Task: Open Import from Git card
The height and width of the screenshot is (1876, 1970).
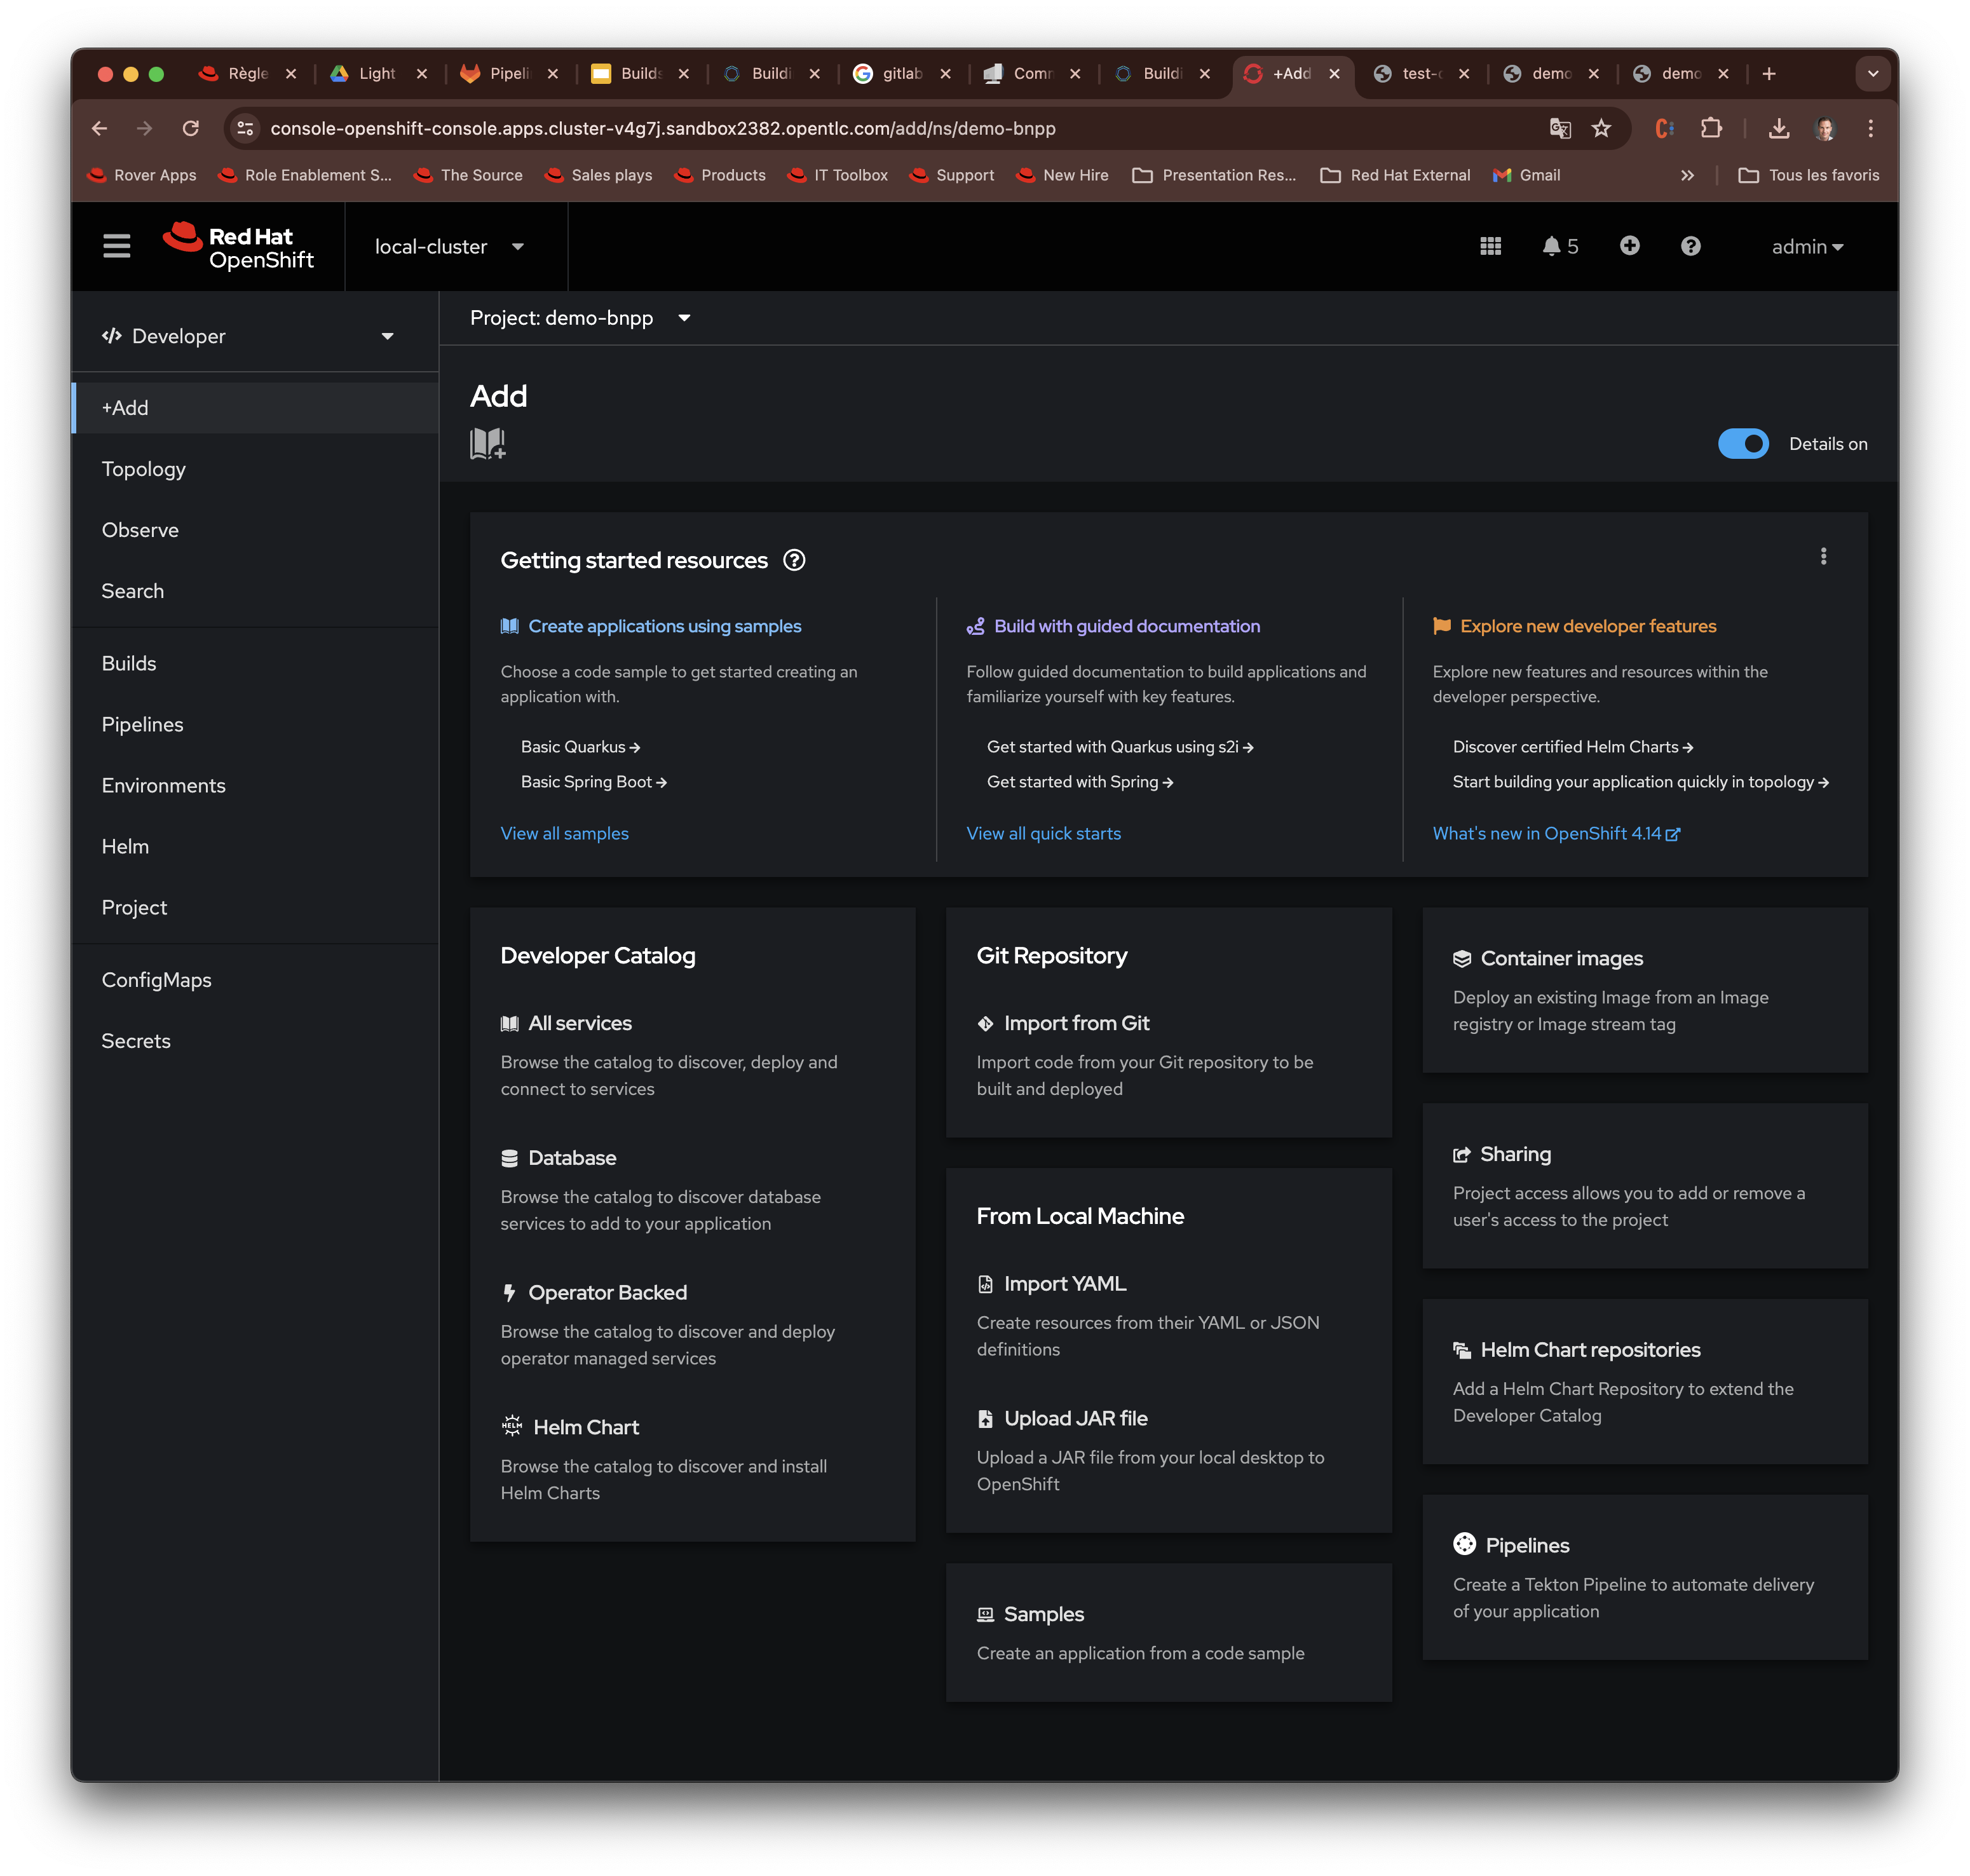Action: coord(1076,1023)
